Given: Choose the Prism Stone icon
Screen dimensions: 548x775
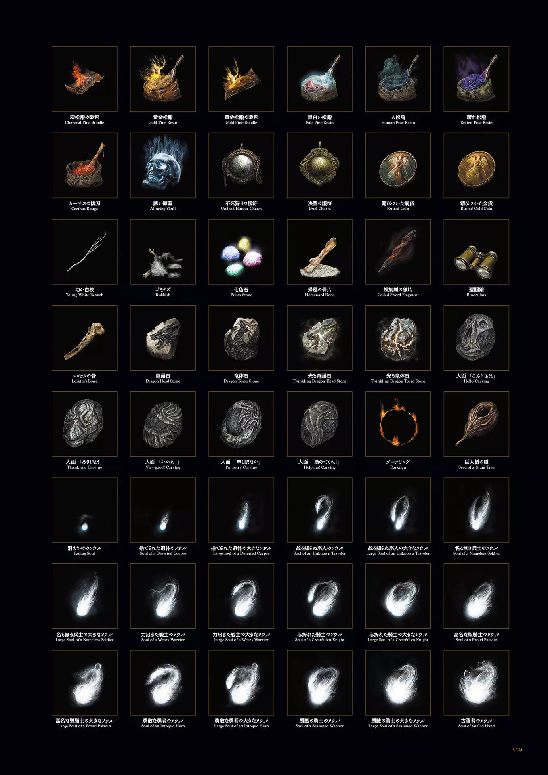Looking at the screenshot, I should (241, 251).
